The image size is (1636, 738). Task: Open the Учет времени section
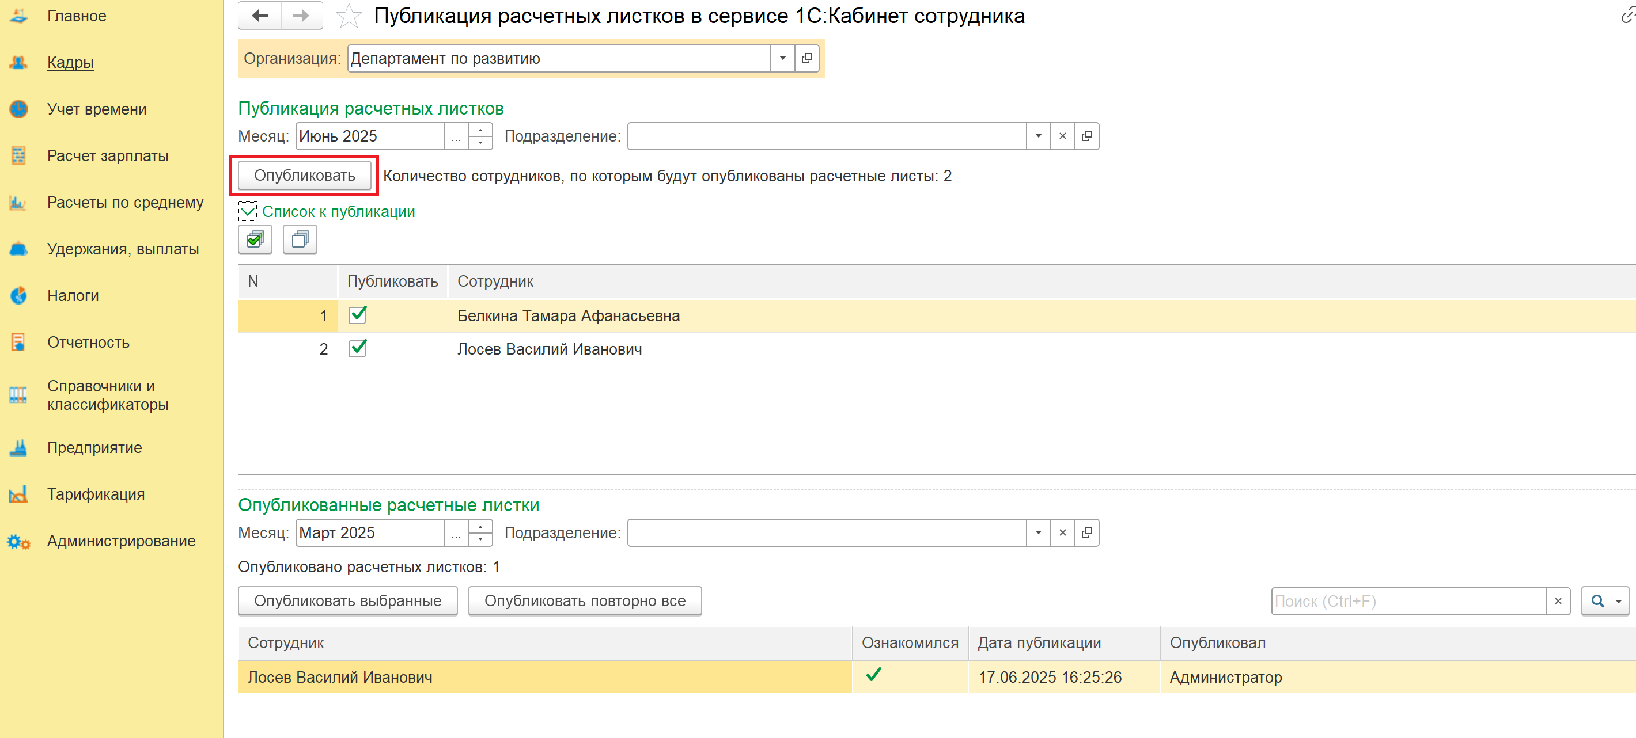point(97,109)
